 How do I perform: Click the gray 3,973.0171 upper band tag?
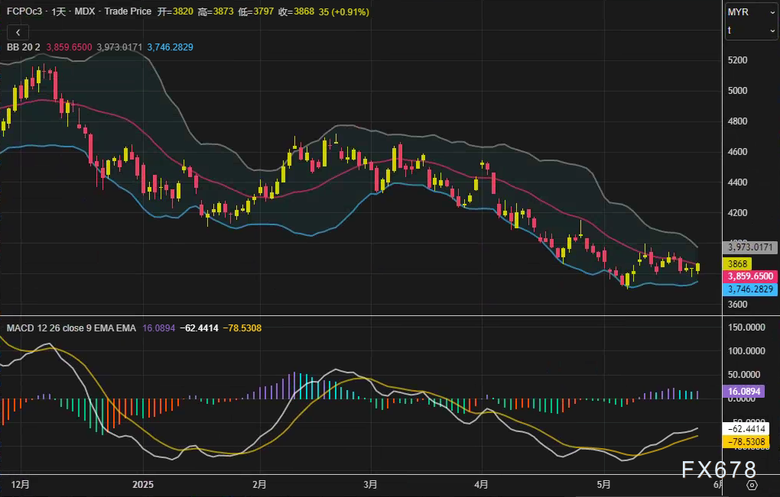[x=750, y=247]
